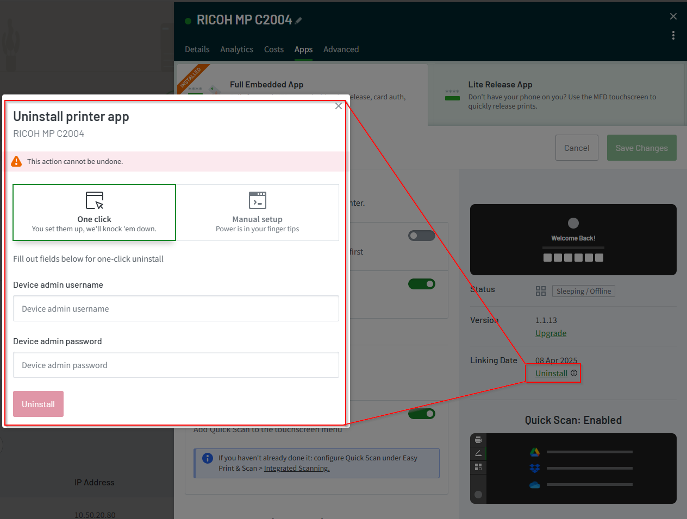
Task: Click the pink Uninstall button
Action: (38, 404)
